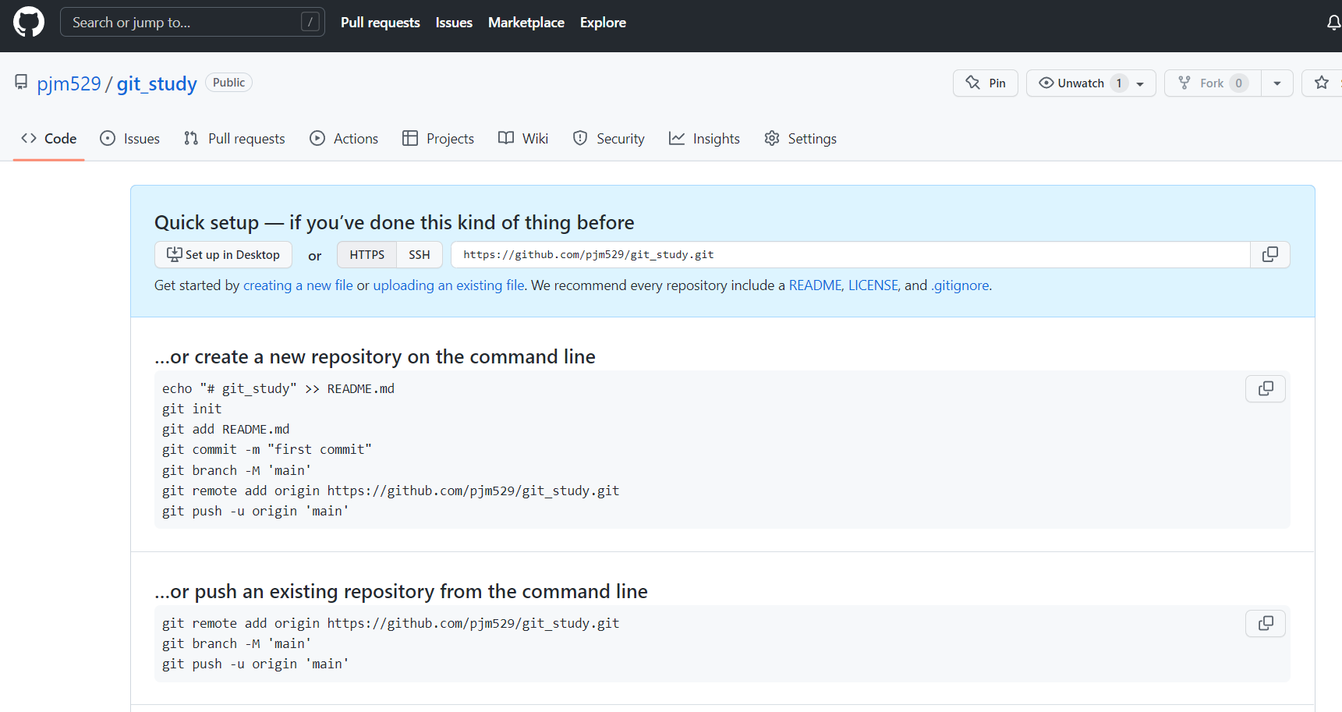Click the git commit -m "first commit" line
Image resolution: width=1342 pixels, height=712 pixels.
pyautogui.click(x=267, y=449)
